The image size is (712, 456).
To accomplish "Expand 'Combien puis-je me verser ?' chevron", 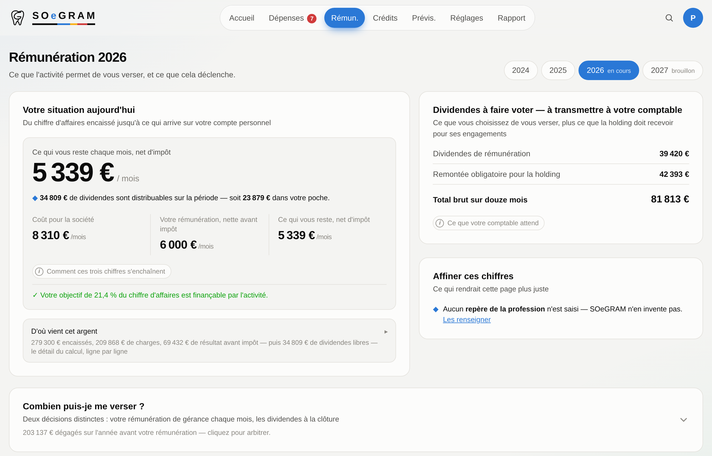I will [x=684, y=420].
